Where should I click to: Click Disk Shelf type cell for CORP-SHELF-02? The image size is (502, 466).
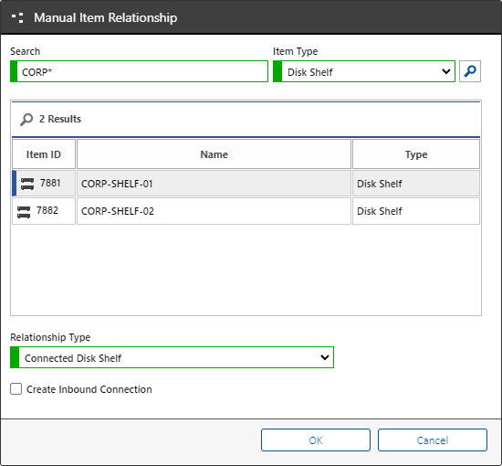pos(416,211)
